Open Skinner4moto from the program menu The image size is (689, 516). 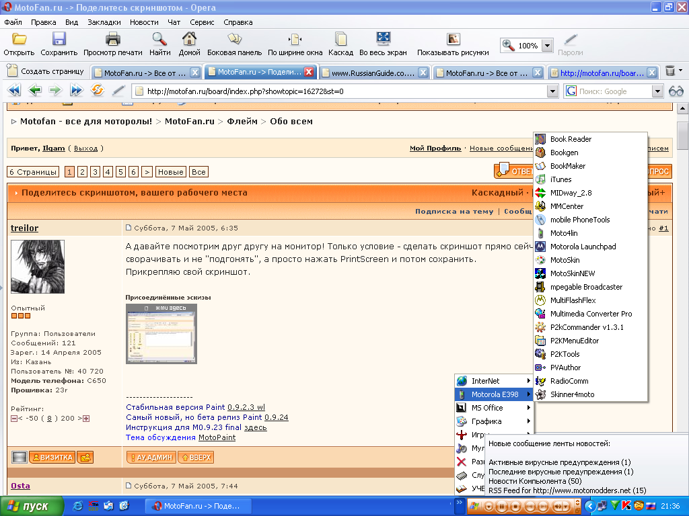tap(591, 394)
